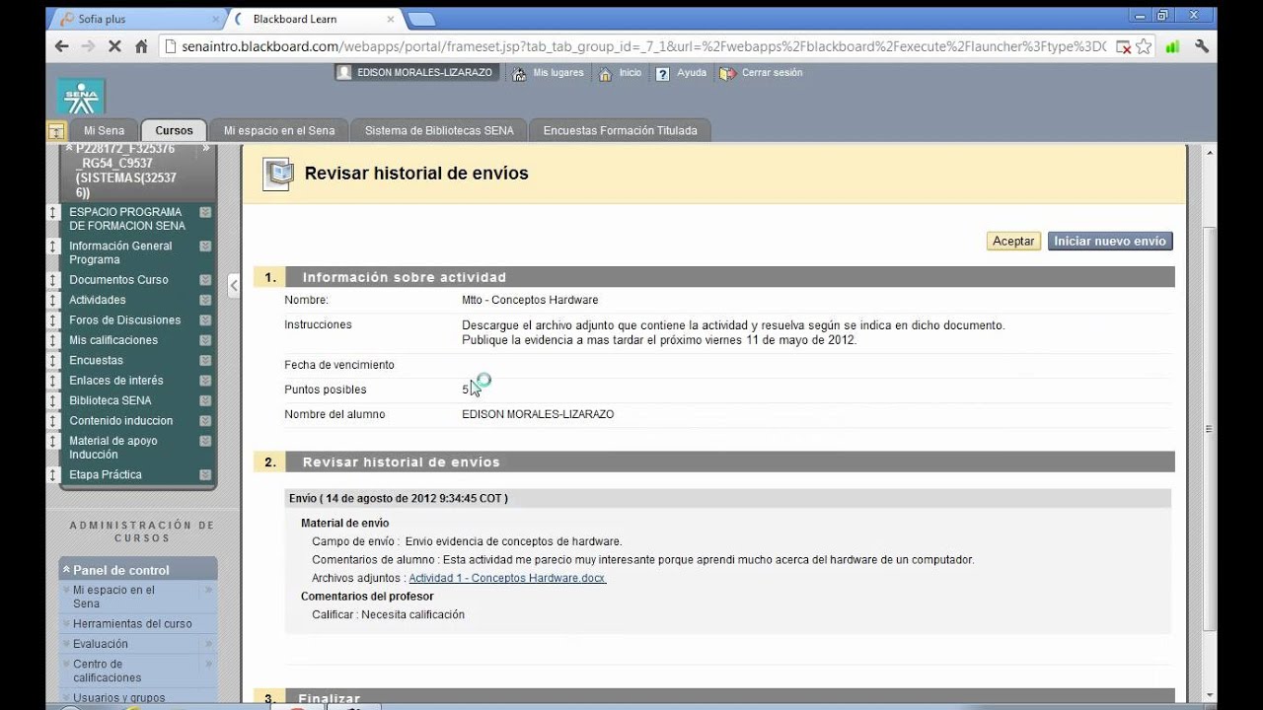
Task: Click the reorder arrow beside Biblioteca SENA
Action: (x=53, y=401)
